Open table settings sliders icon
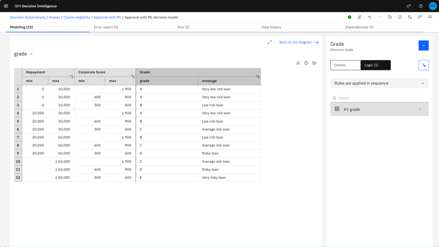 click(298, 63)
